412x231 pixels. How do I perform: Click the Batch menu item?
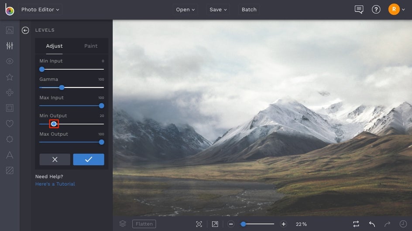click(x=249, y=10)
